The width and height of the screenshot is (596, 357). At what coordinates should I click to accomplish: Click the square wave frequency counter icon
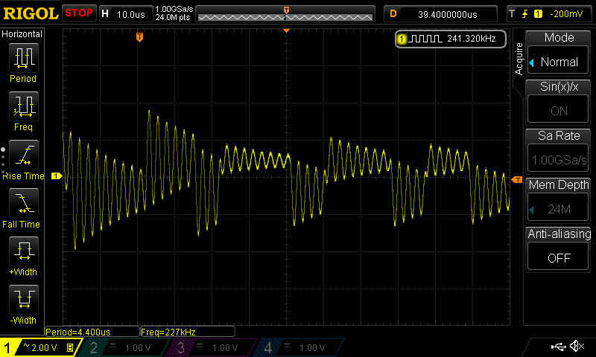(x=425, y=39)
